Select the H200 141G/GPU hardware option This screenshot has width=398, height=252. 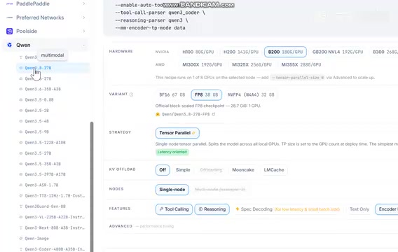(241, 52)
